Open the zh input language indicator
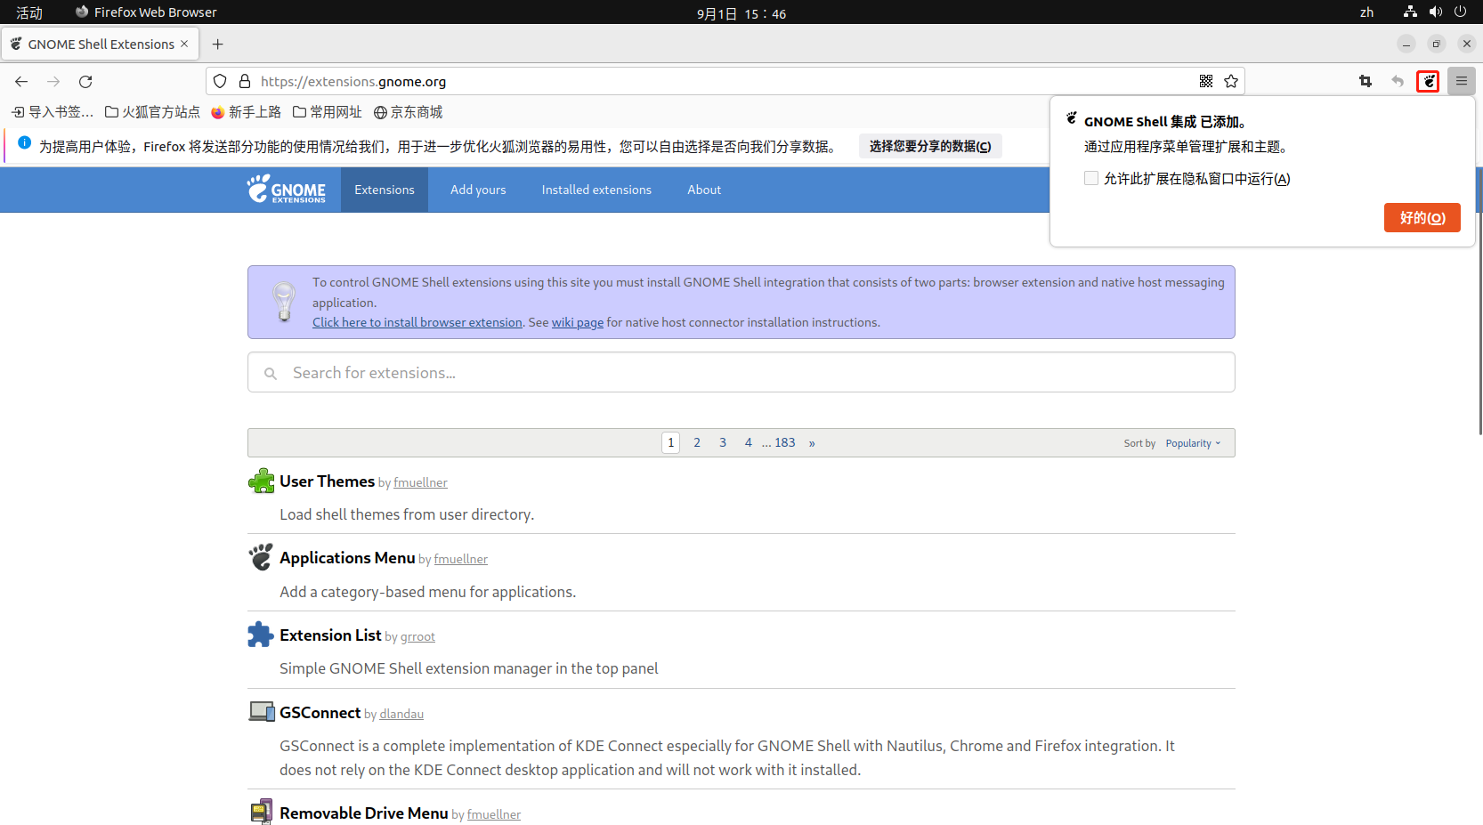This screenshot has width=1483, height=825. 1366,12
